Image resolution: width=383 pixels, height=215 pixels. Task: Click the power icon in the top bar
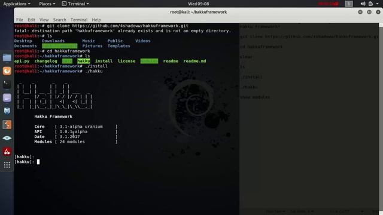371,4
